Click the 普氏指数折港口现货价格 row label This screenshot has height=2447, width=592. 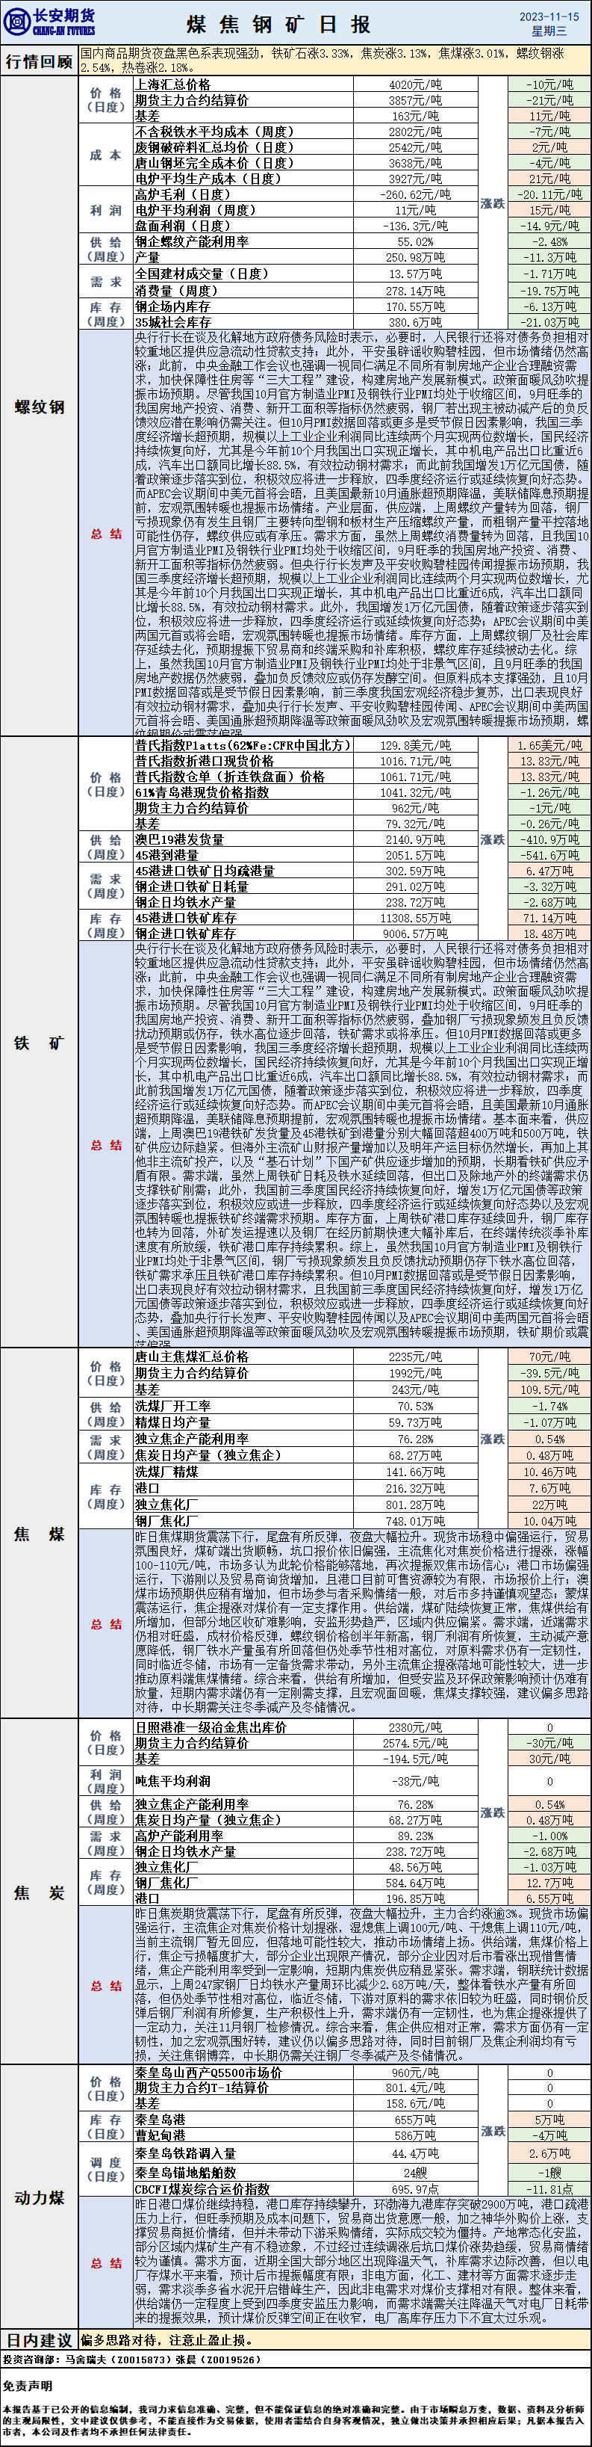(205, 761)
